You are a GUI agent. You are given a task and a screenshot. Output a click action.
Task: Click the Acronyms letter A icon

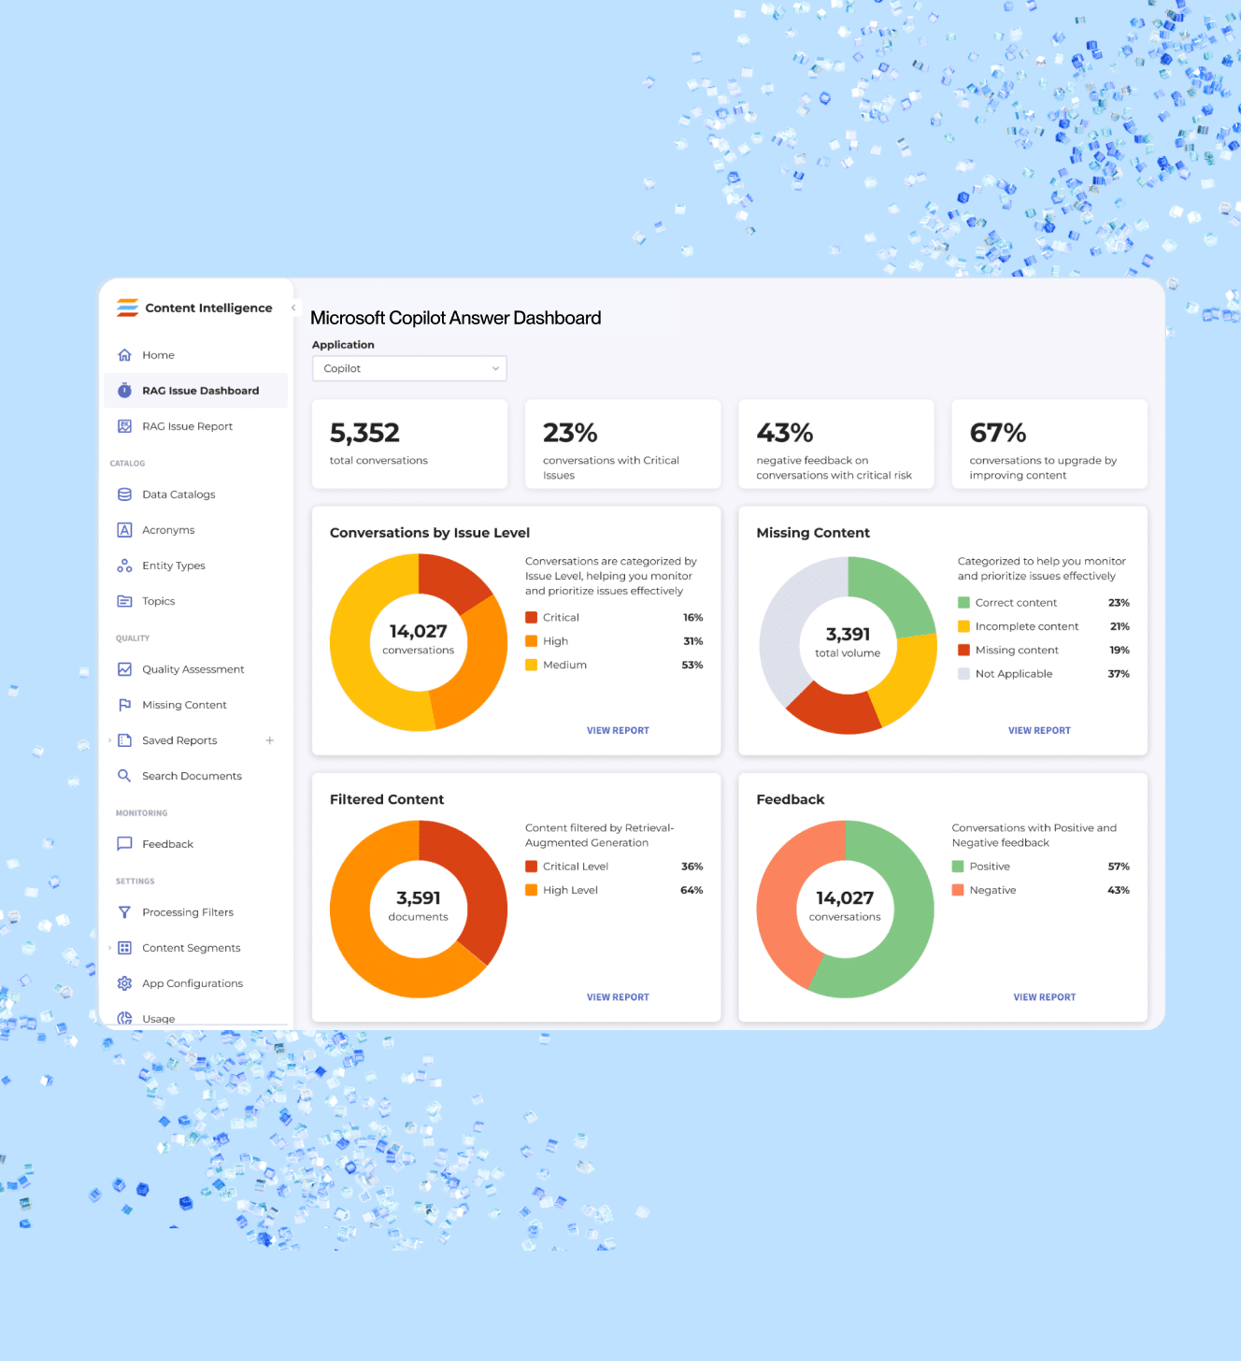[x=124, y=530]
